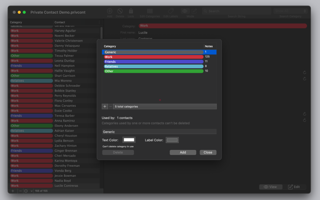The width and height of the screenshot is (320, 200).
Task: Toggle the View button at bottom right
Action: tap(270, 187)
